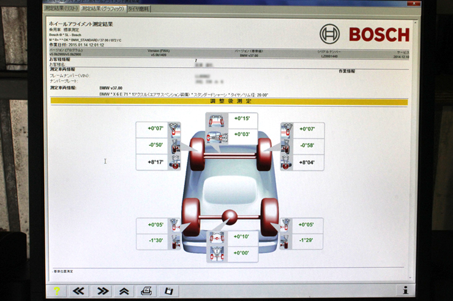The image size is (453, 301).
Task: Click the BOSCH red wordmark
Action: click(x=379, y=35)
